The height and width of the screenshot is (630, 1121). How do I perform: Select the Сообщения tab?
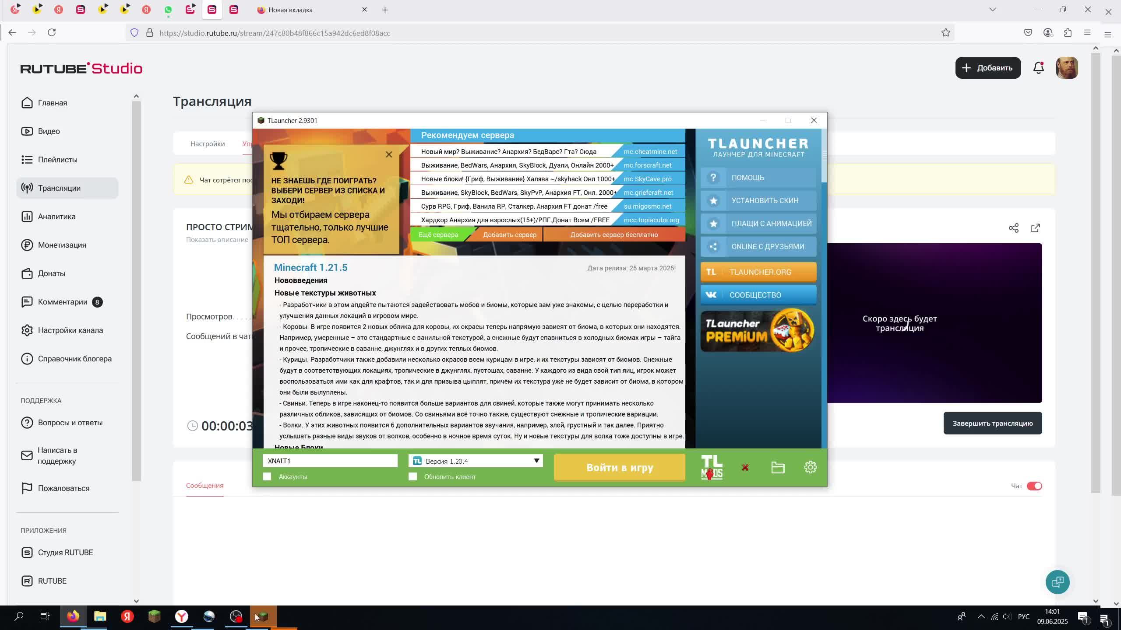(x=204, y=486)
